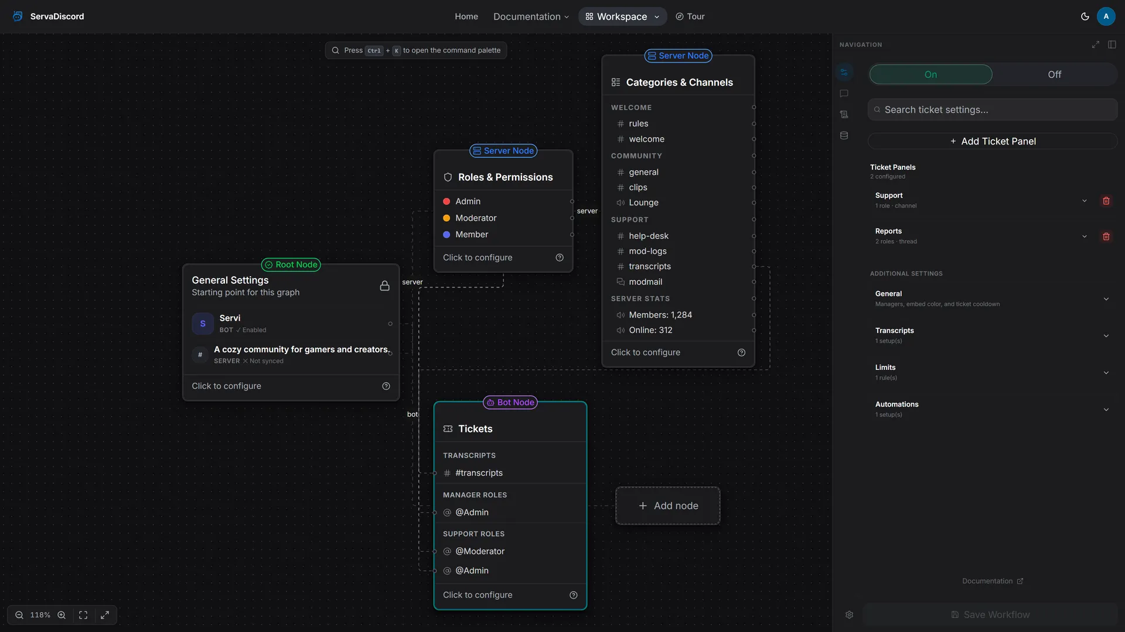Screen dimensions: 1125x632
Task: Open user avatar A menu
Action: pos(1106,16)
